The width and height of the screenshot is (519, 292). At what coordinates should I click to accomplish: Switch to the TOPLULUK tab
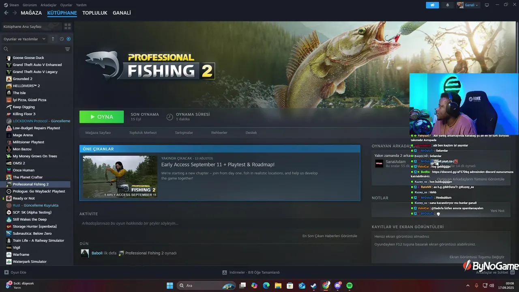pyautogui.click(x=94, y=13)
